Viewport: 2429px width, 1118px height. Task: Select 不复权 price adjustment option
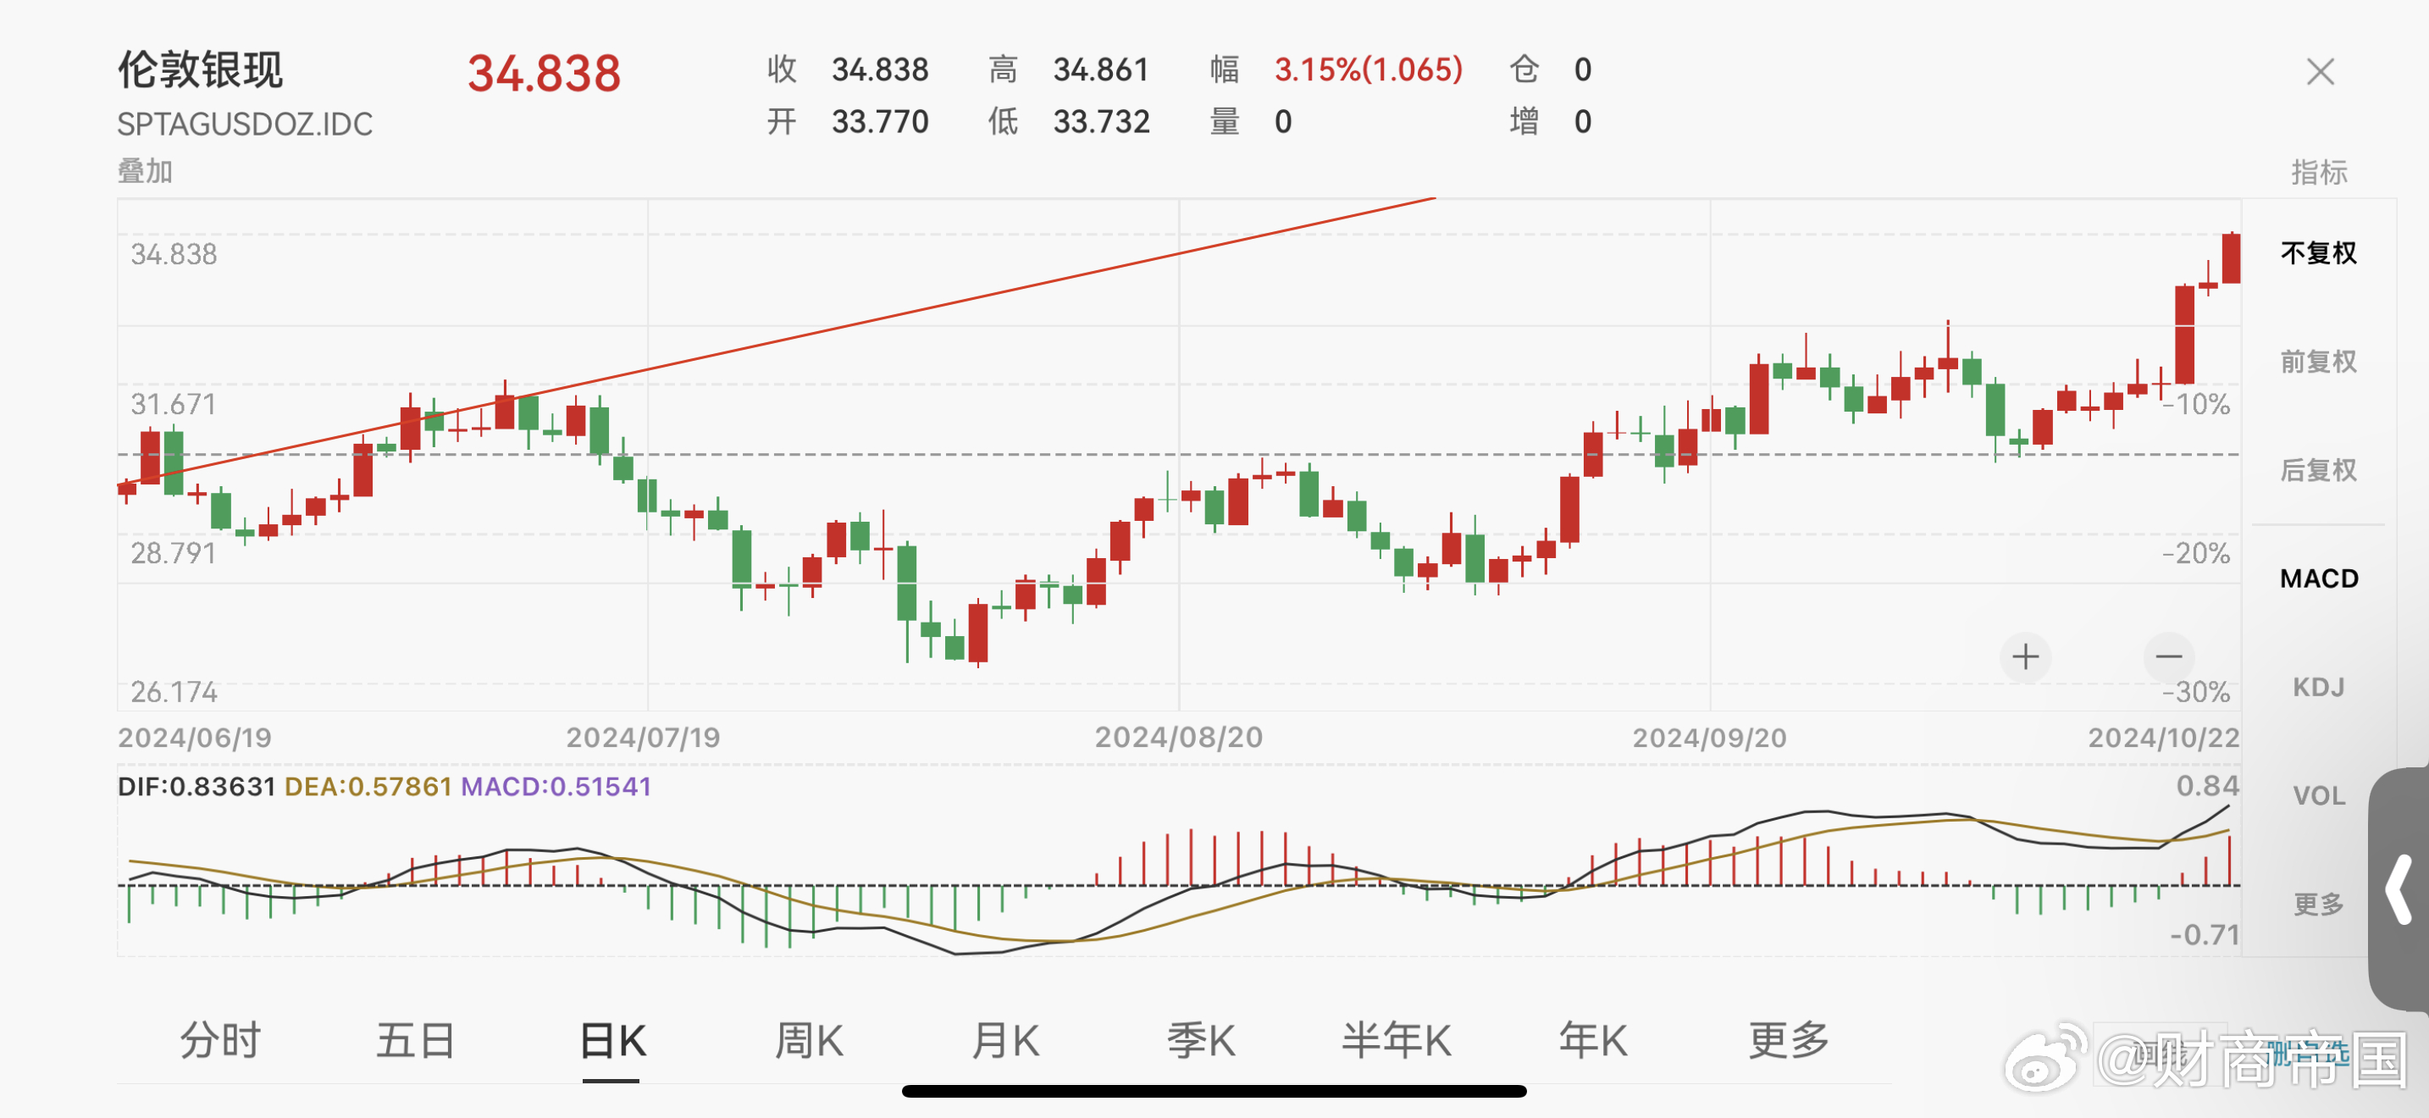(2318, 252)
